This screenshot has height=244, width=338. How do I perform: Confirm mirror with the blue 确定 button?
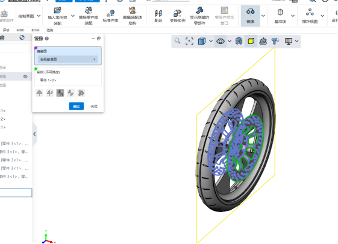77,106
